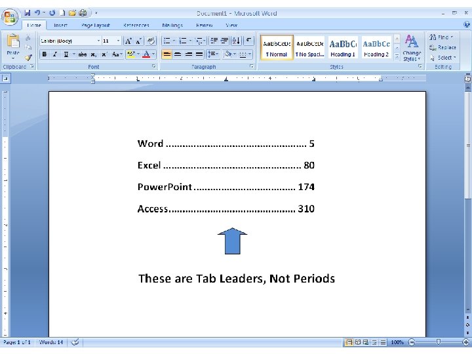Open a file using the folder icon
Image resolution: width=472 pixels, height=354 pixels.
[x=72, y=13]
